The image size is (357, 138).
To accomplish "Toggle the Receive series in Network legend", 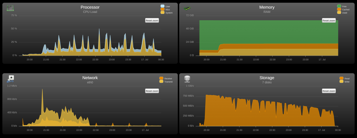I will pos(166,78).
